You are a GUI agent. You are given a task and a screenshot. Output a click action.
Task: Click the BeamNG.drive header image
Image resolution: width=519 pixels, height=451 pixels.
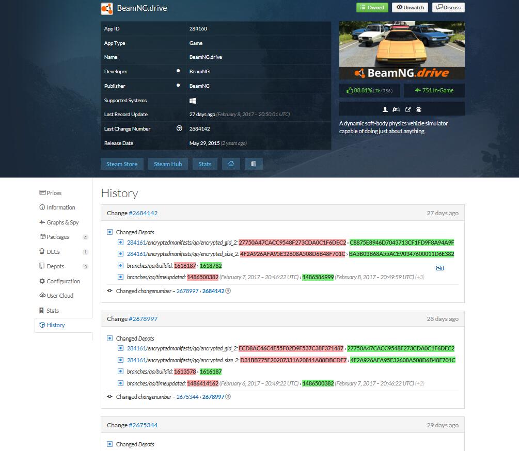(x=402, y=50)
